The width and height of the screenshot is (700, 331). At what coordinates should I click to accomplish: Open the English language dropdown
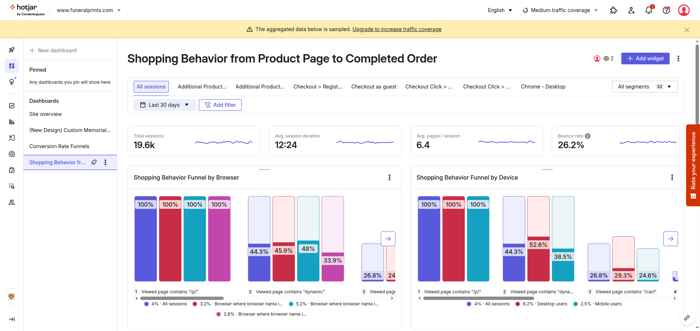(499, 10)
